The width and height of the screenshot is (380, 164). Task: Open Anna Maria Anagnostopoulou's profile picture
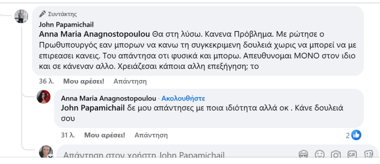click(44, 97)
